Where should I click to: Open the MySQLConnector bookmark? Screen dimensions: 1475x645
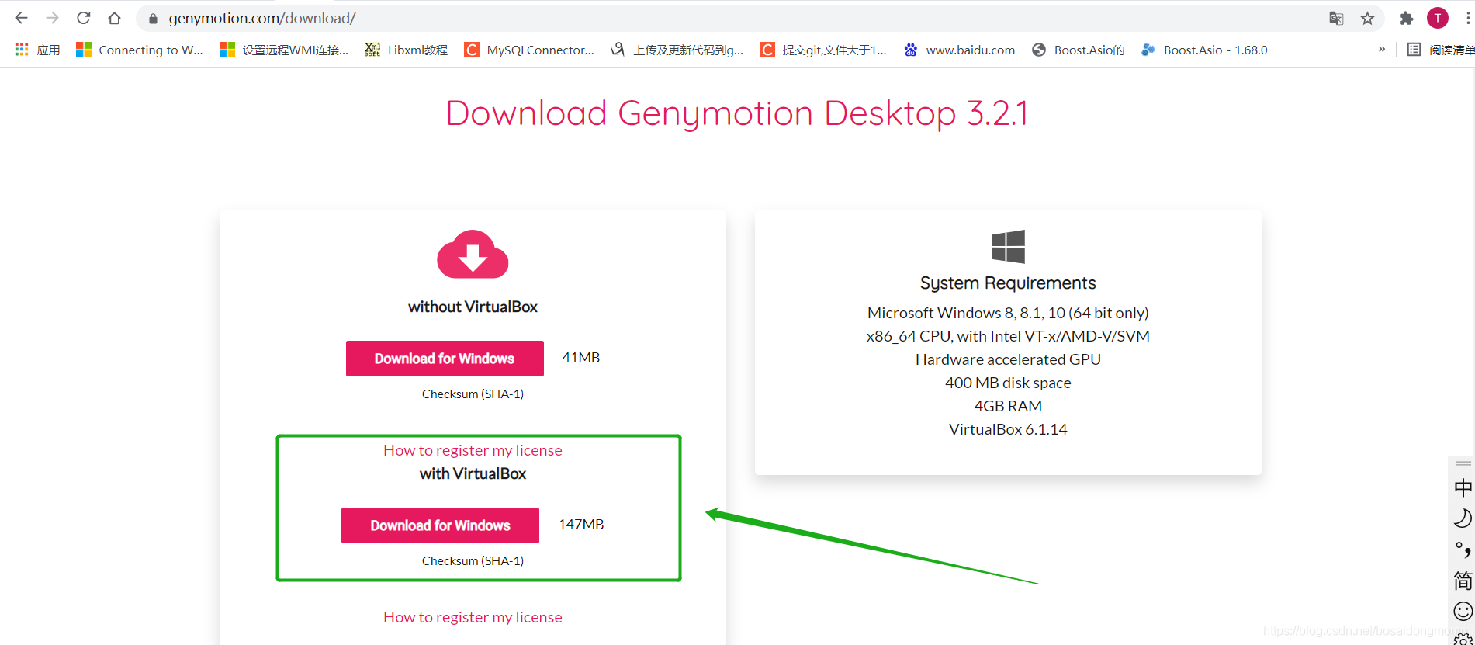(x=529, y=50)
